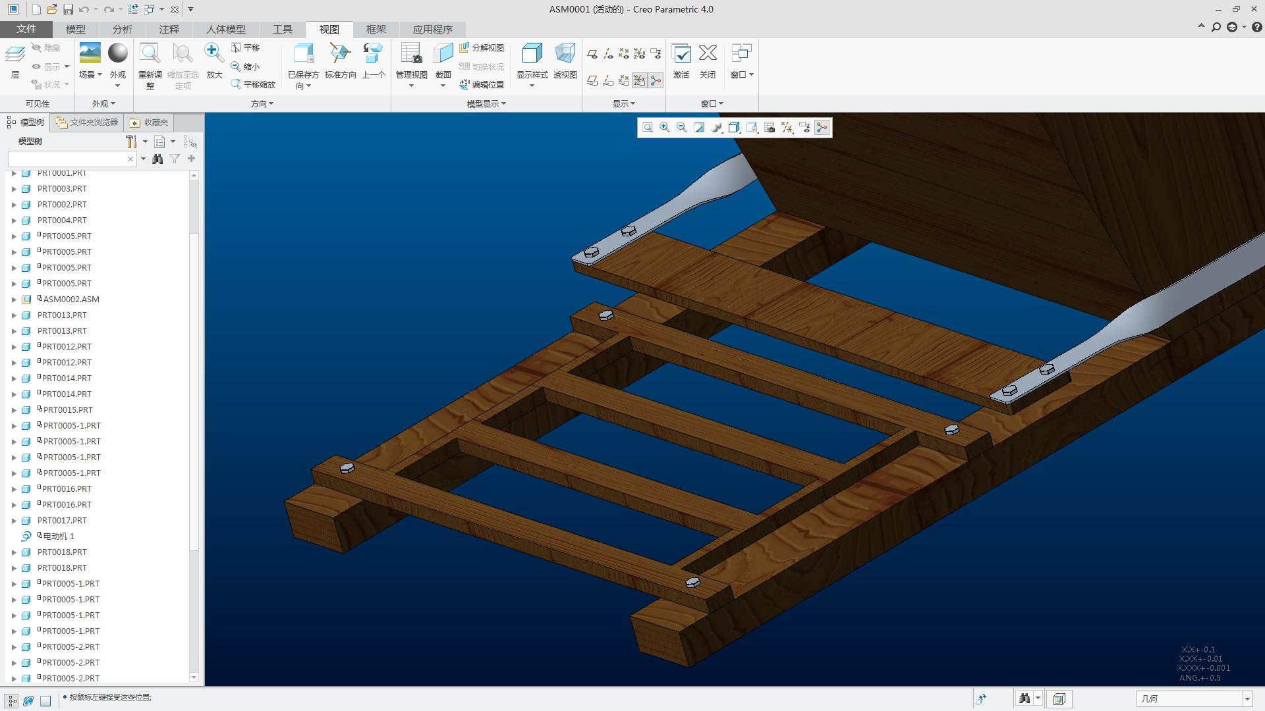Viewport: 1265px width, 711px height.
Task: Toggle annotation display in ribbon 显示 group
Action: 656,53
